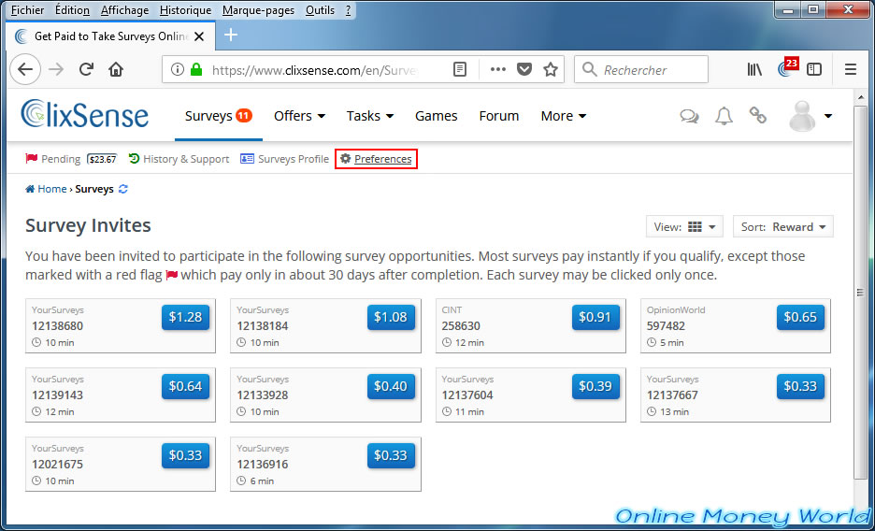
Task: Select the Surveys navigation tab
Action: point(218,116)
